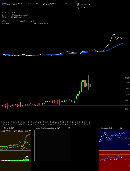This screenshot has width=130, height=171.
Task: Click the empty Intra Day Trading Price chart box
Action: (x=52, y=145)
